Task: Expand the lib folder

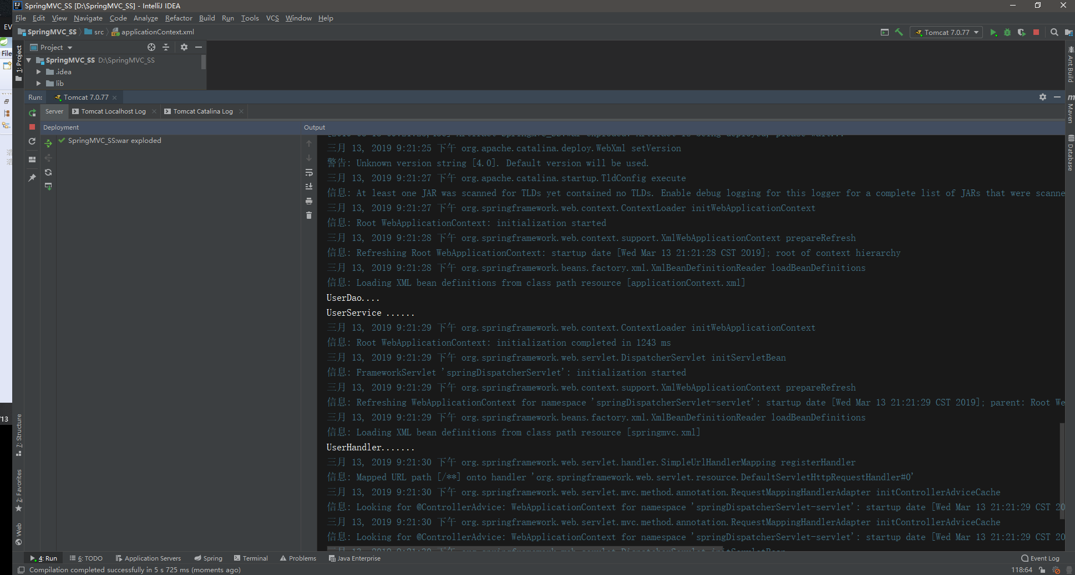Action: [39, 84]
